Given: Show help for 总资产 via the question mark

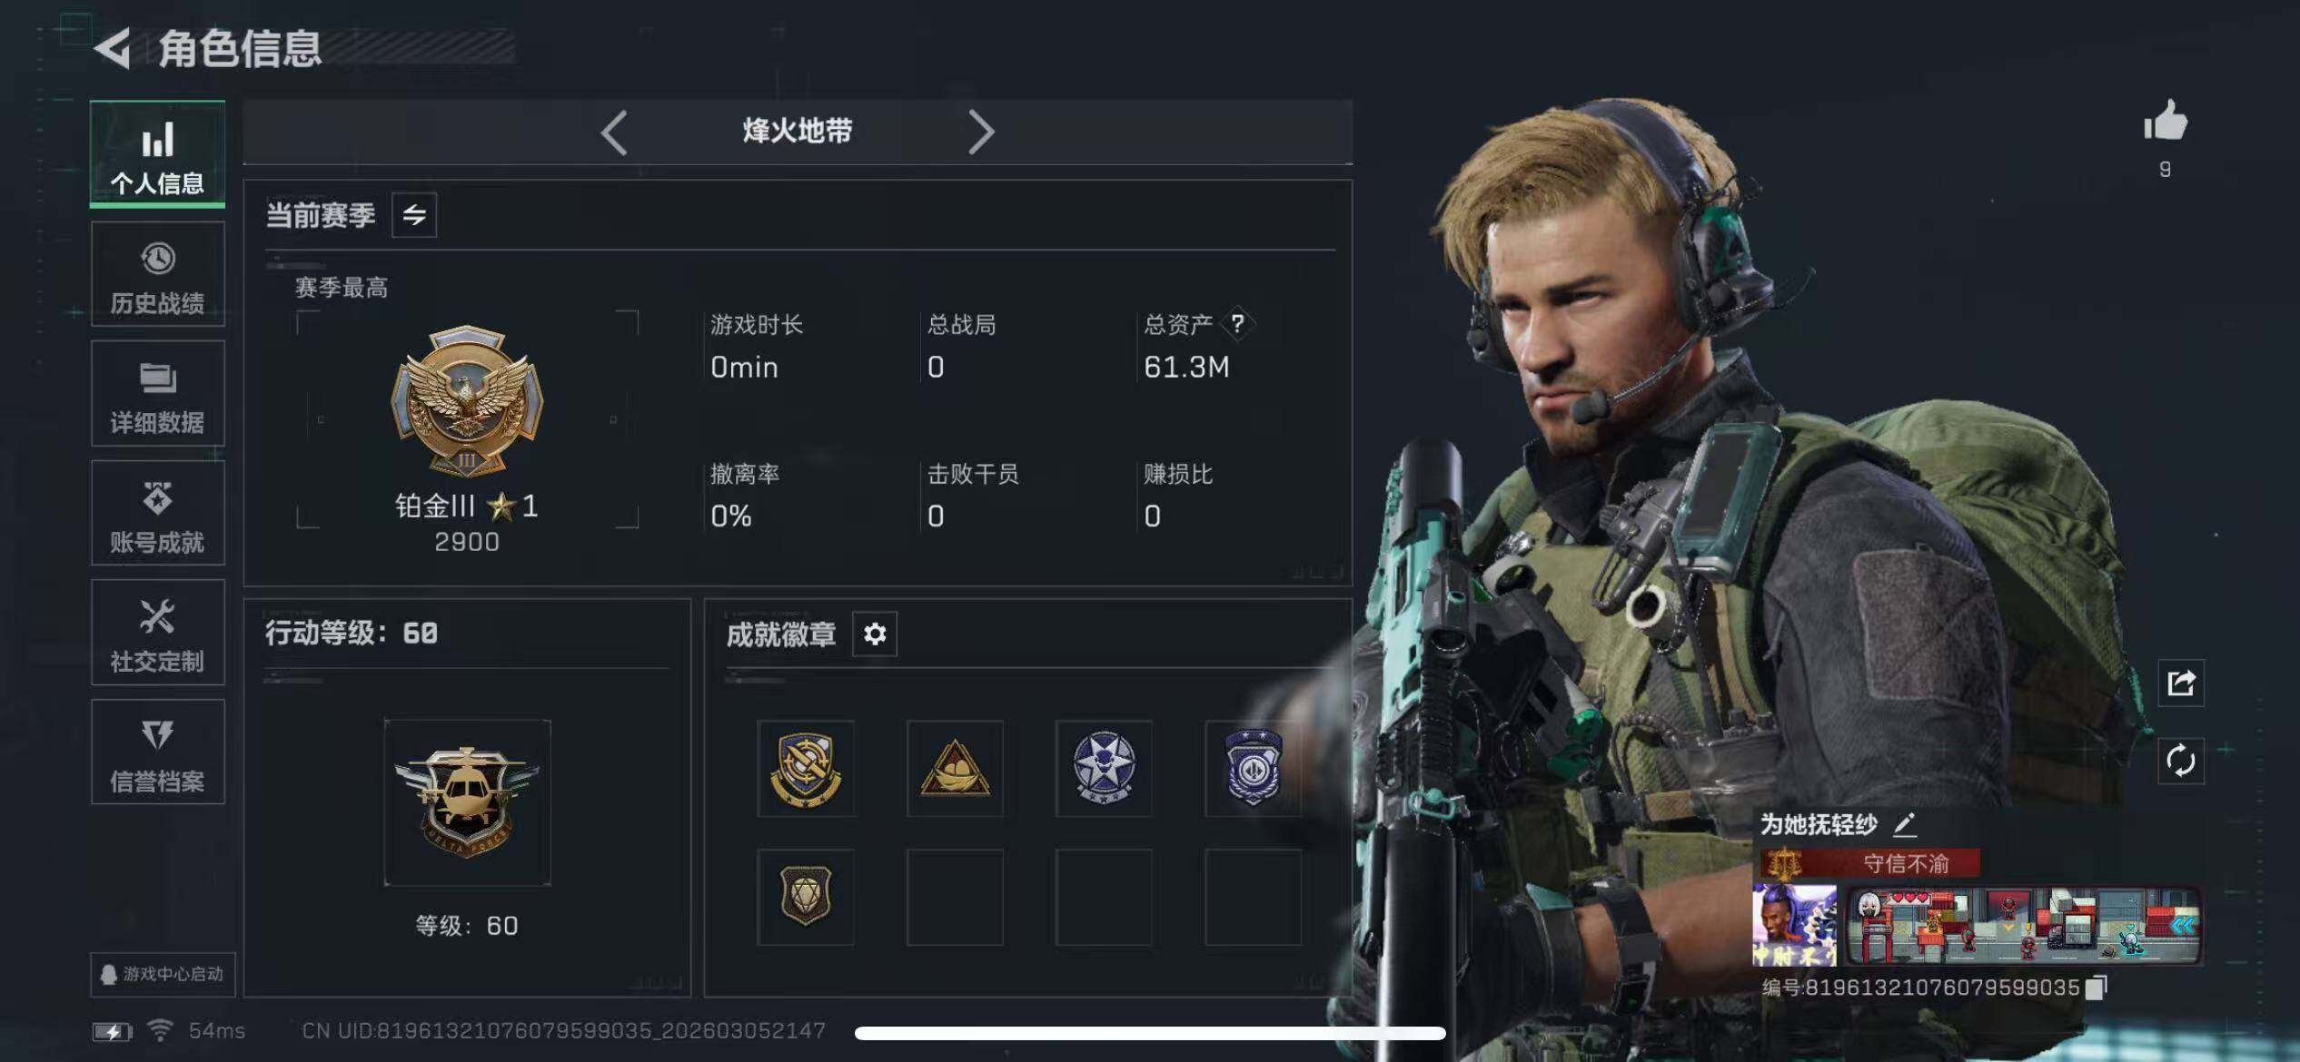Looking at the screenshot, I should [1237, 324].
